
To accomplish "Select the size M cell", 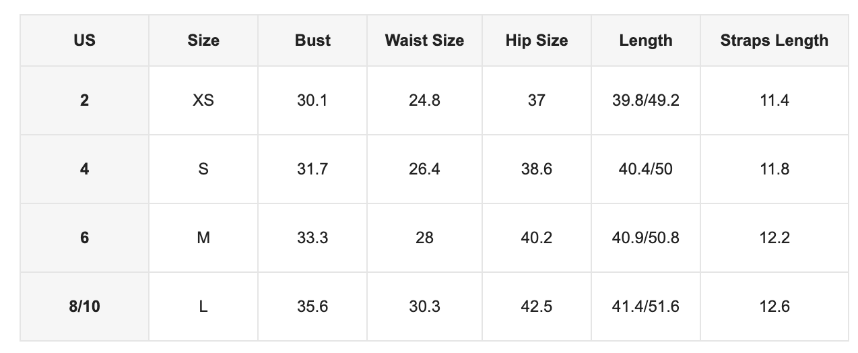I will [x=203, y=238].
